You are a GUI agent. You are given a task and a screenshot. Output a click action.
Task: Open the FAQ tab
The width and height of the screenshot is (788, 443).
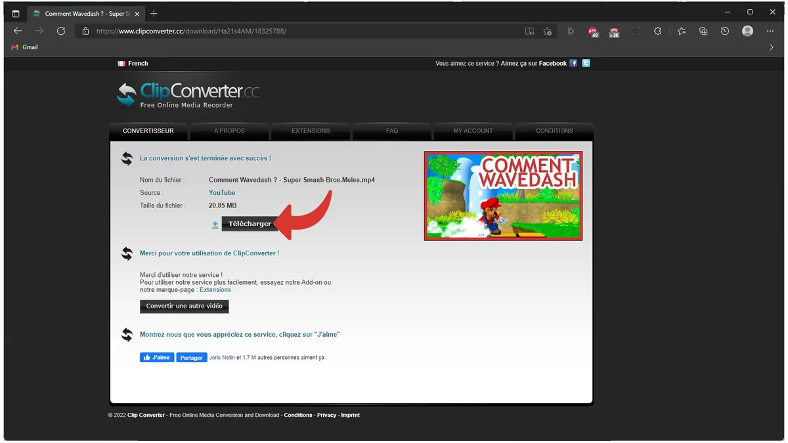[392, 131]
